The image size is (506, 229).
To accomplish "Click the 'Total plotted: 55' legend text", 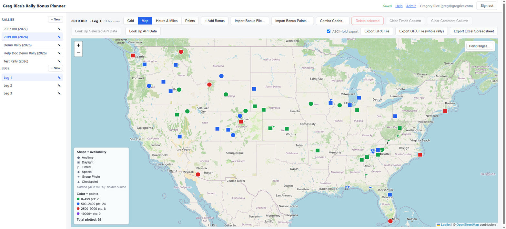I will pyautogui.click(x=89, y=220).
